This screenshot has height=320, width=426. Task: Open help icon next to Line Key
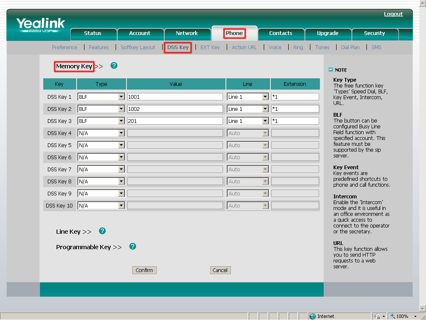(102, 231)
